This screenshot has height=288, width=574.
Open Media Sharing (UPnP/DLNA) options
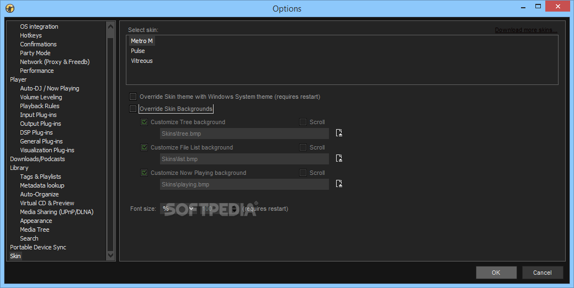57,212
